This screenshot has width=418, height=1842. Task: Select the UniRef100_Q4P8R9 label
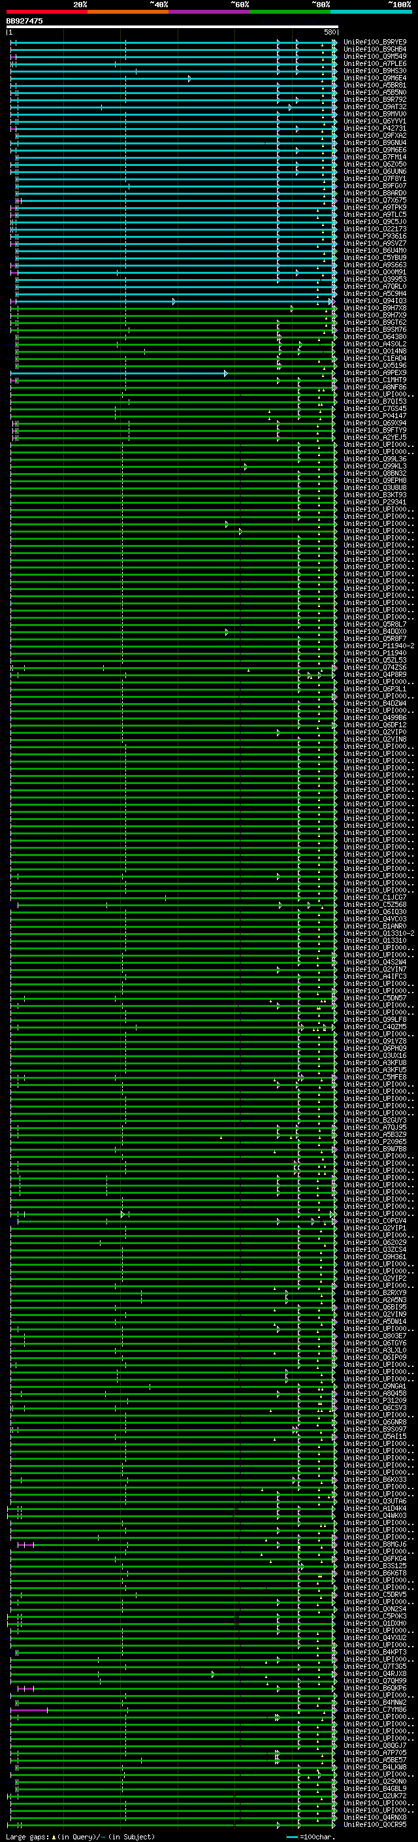pyautogui.click(x=375, y=674)
